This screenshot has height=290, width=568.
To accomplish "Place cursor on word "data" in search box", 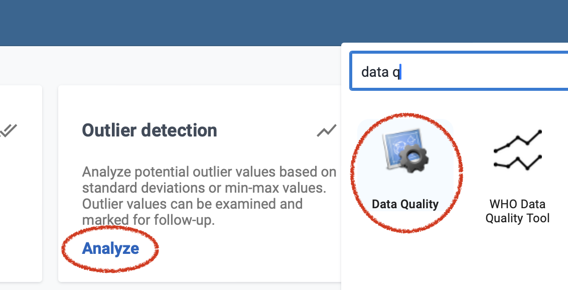I will click(375, 72).
